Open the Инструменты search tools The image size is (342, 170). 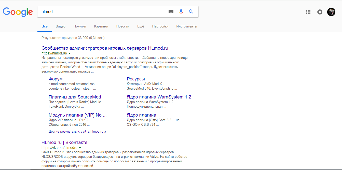187,26
